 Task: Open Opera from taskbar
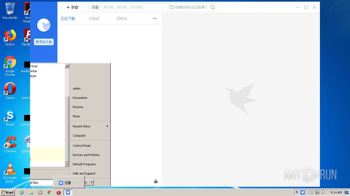click(59, 192)
